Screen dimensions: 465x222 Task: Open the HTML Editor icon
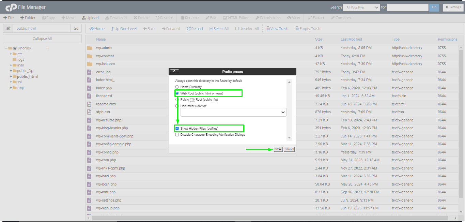236,17
